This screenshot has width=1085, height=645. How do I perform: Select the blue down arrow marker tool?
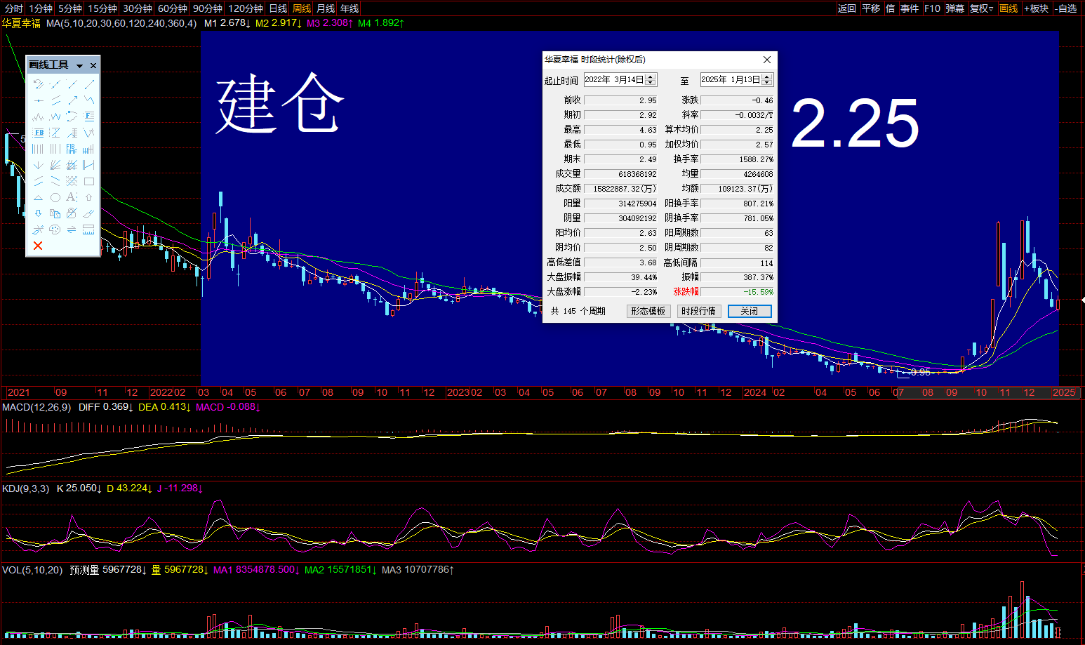point(38,213)
